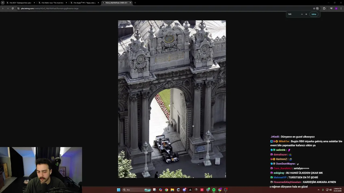This screenshot has height=193, width=344.
Task: Open the media control playlist icon
Action: 331,8
